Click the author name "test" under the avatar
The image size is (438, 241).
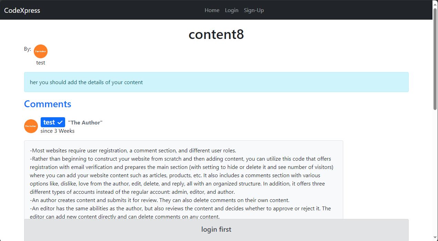(x=41, y=63)
